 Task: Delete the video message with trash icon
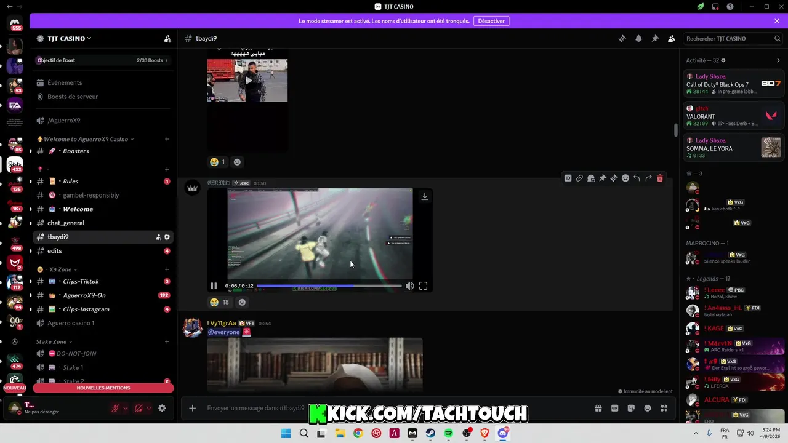[x=660, y=178]
